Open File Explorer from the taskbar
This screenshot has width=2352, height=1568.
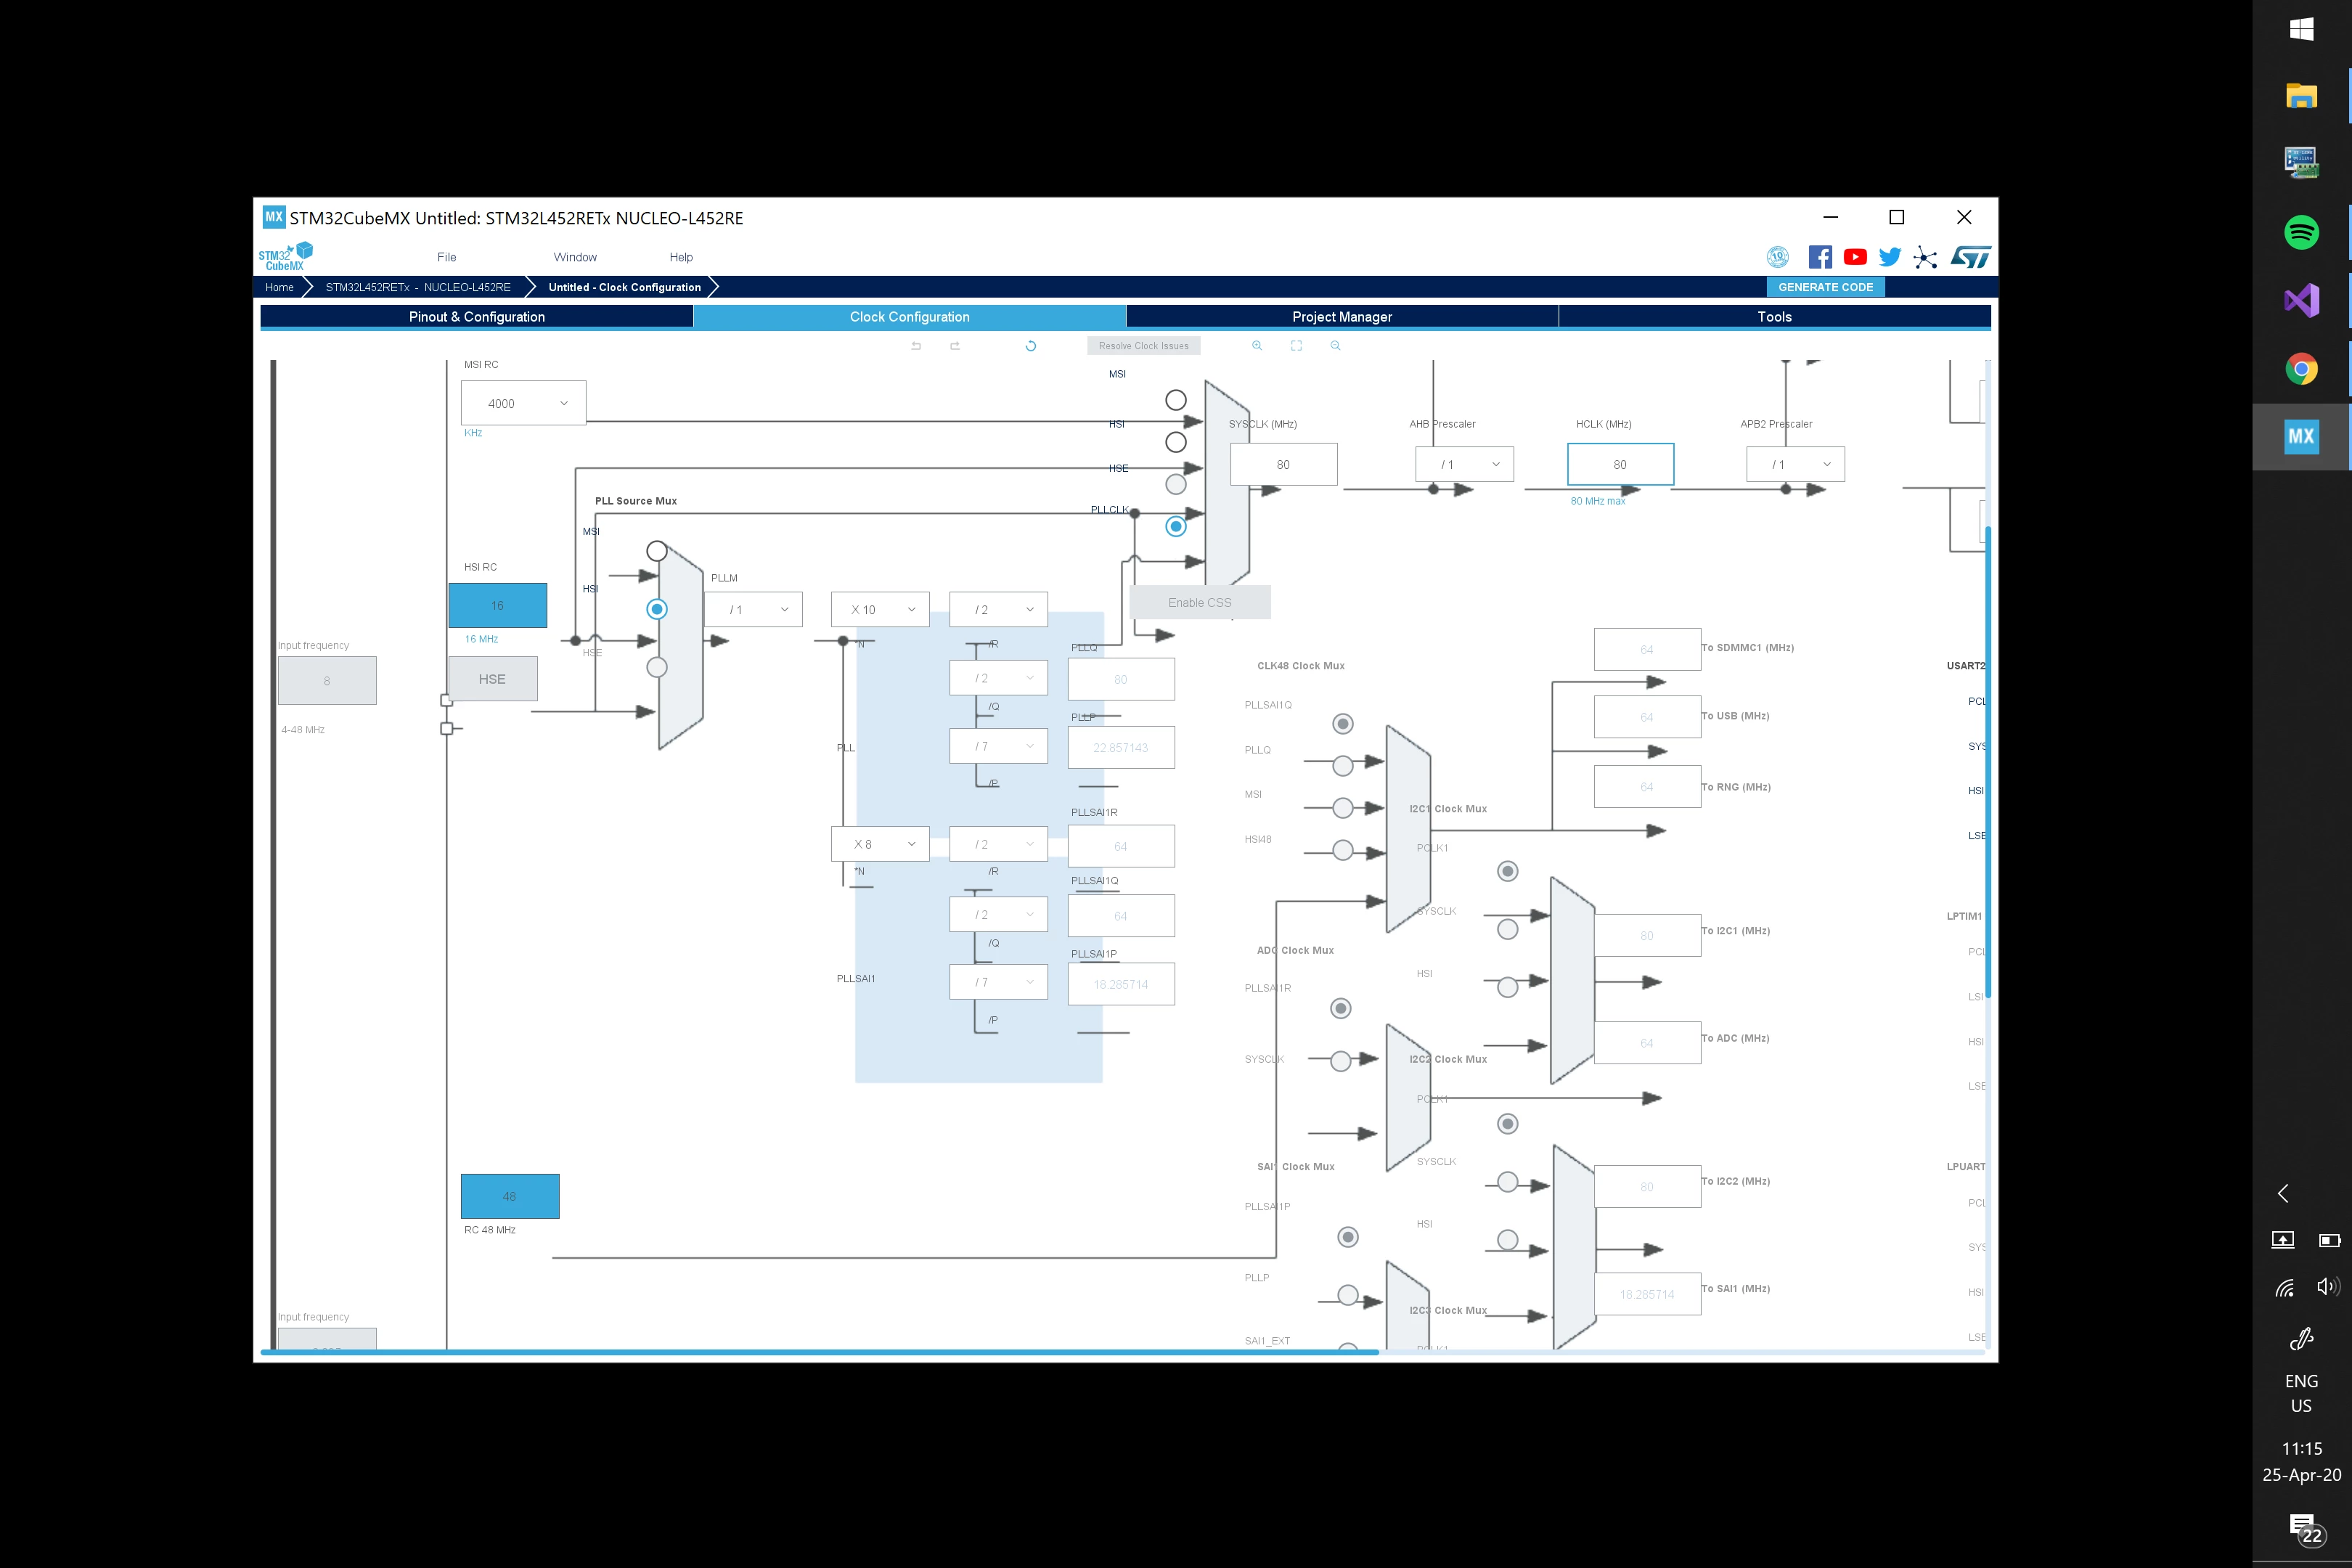(x=2301, y=96)
